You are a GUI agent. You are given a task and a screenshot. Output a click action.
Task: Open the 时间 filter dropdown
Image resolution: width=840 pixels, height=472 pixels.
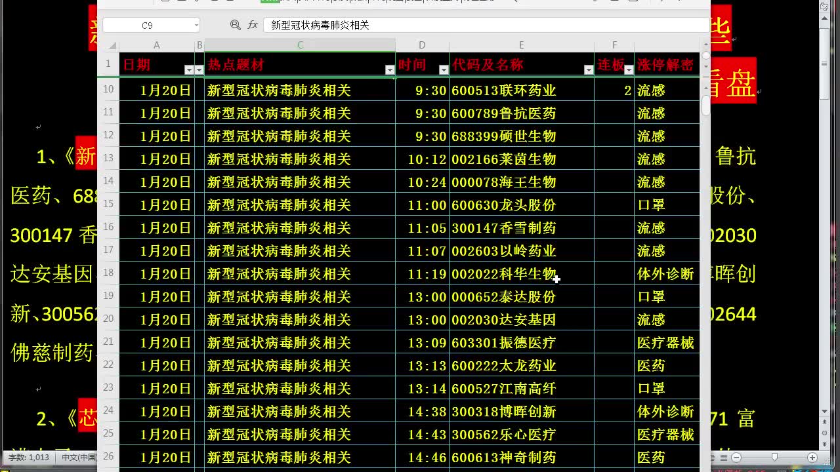pos(444,69)
